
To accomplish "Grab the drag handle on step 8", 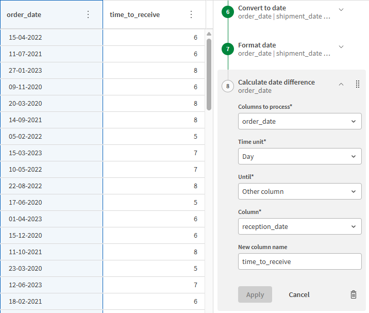I will point(358,85).
